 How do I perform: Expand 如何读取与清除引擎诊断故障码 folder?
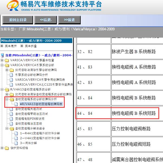pos(7,70)
